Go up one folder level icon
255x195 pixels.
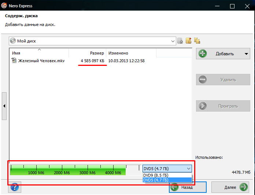pyautogui.click(x=180, y=41)
